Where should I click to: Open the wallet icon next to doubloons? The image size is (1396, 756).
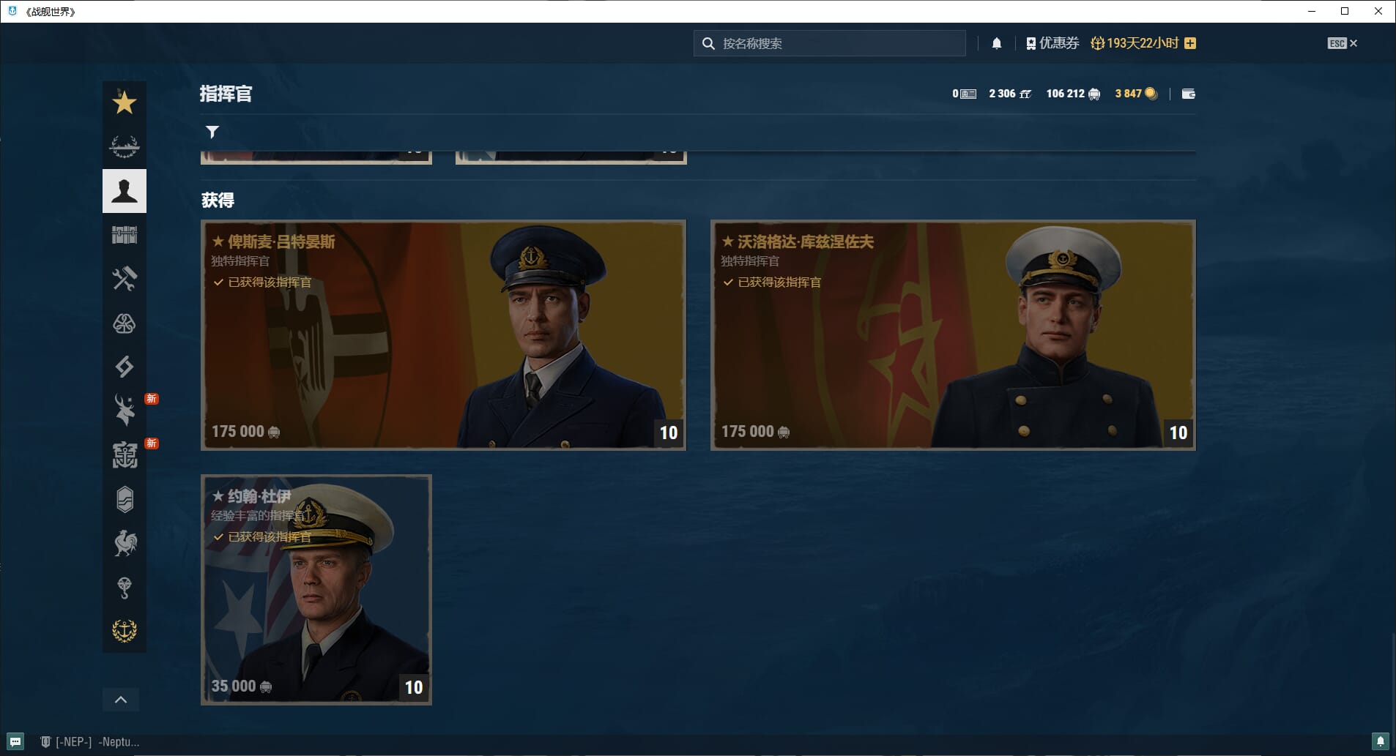[x=1188, y=94]
